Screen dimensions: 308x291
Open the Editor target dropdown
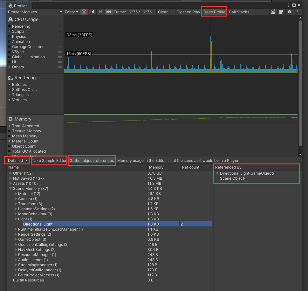coord(71,12)
